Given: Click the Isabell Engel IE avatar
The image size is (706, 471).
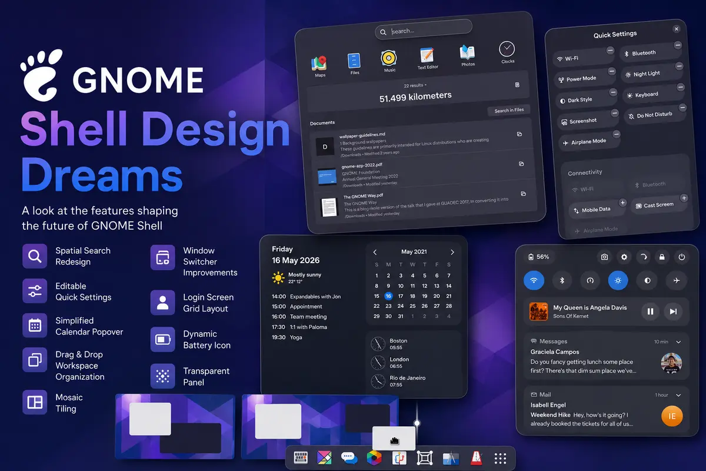Looking at the screenshot, I should click(672, 416).
